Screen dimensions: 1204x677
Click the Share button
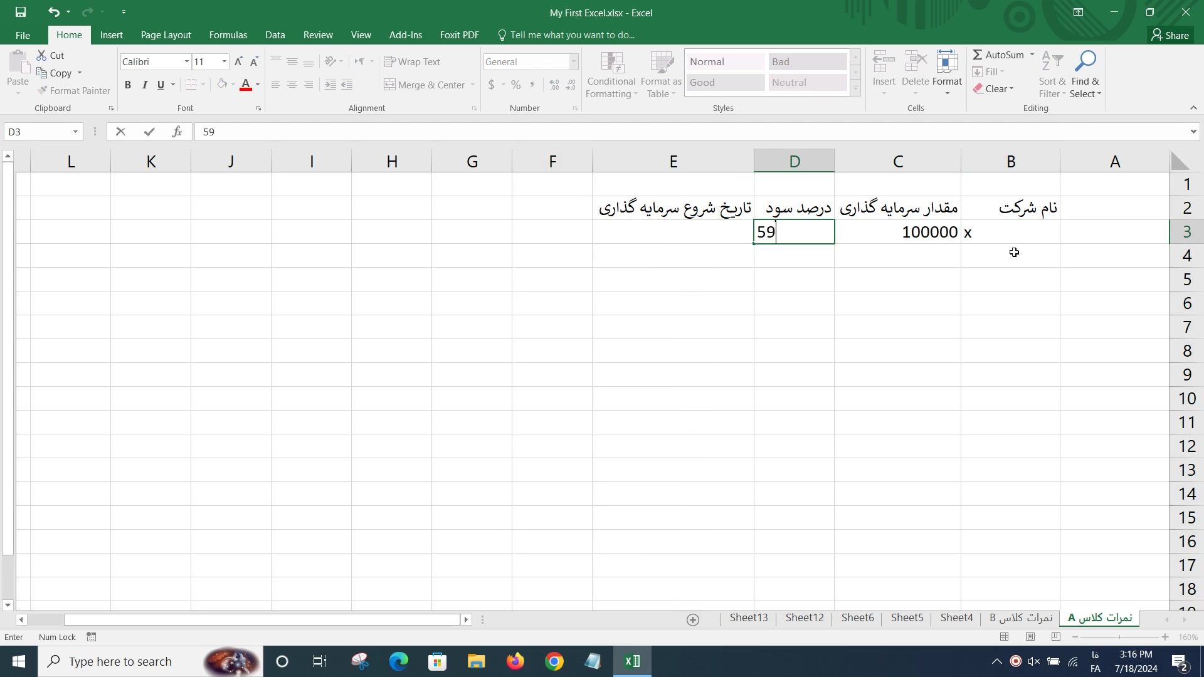tap(1170, 35)
